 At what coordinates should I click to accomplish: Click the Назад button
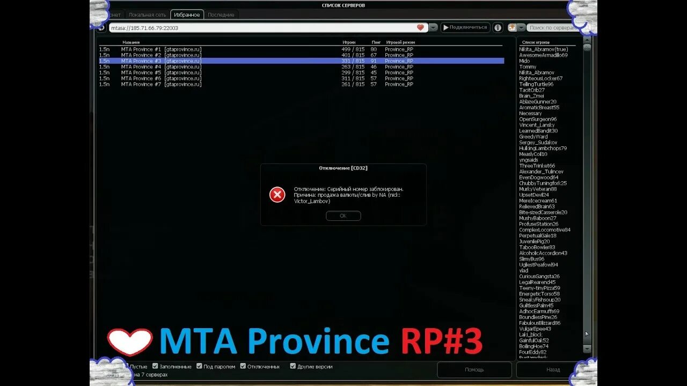tap(553, 369)
